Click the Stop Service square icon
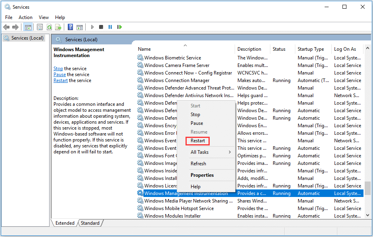Viewport: 373px width, 237px height. pos(101,27)
